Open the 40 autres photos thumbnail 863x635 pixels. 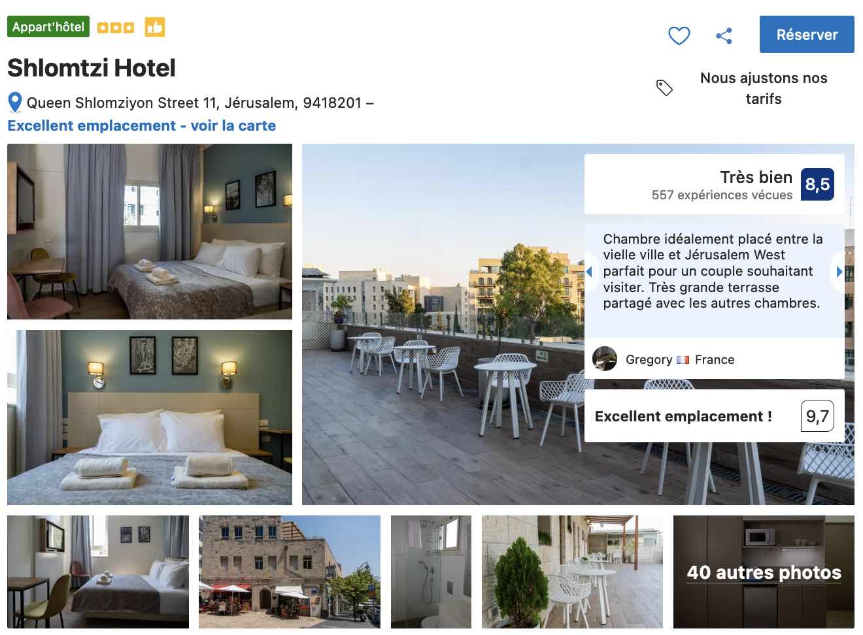point(764,572)
